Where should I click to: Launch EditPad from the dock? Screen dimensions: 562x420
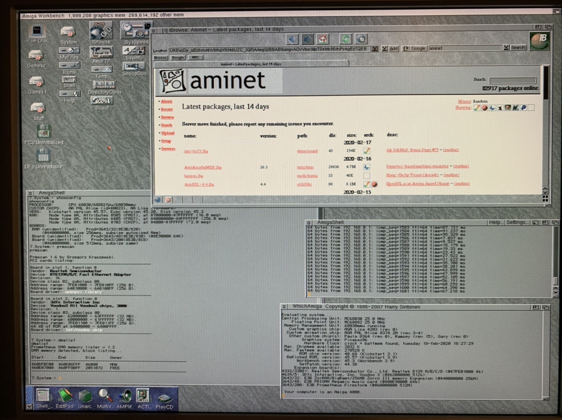(x=65, y=398)
